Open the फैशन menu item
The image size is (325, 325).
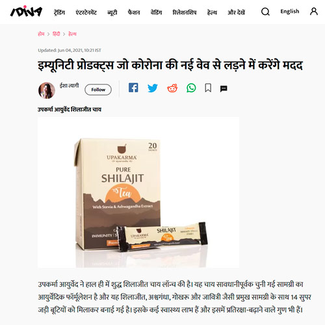click(134, 12)
